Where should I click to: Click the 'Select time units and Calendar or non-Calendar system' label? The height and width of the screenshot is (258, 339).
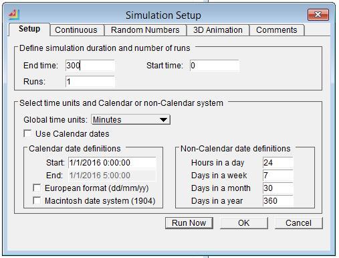[121, 103]
